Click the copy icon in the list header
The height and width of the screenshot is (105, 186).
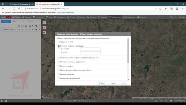pos(36,26)
